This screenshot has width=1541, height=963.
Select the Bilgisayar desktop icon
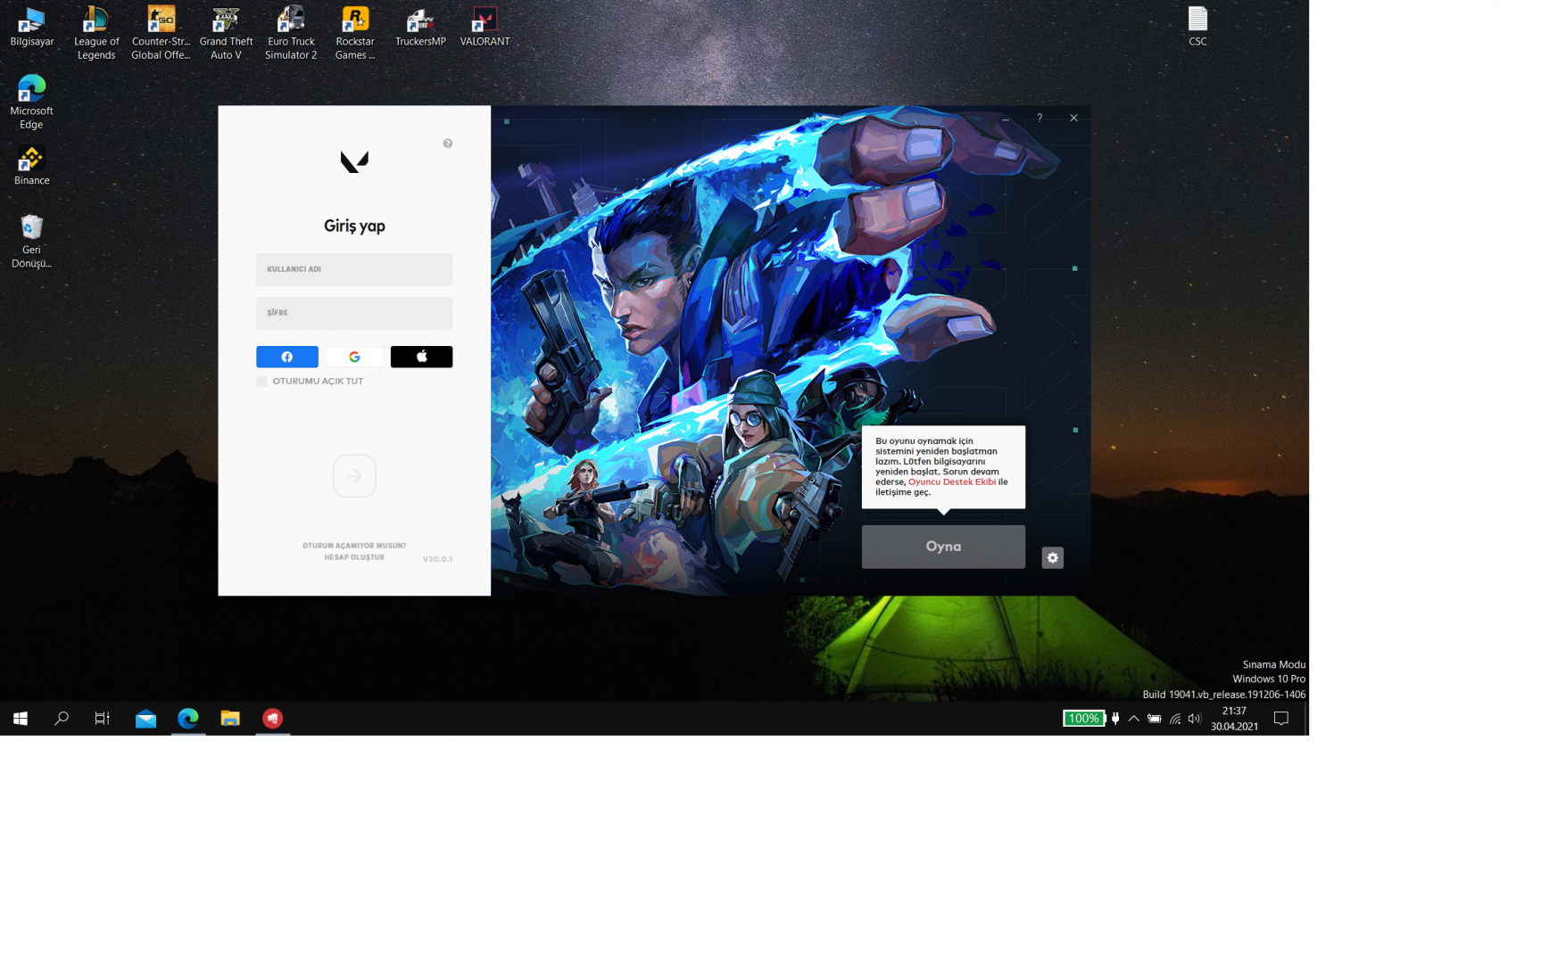(32, 27)
